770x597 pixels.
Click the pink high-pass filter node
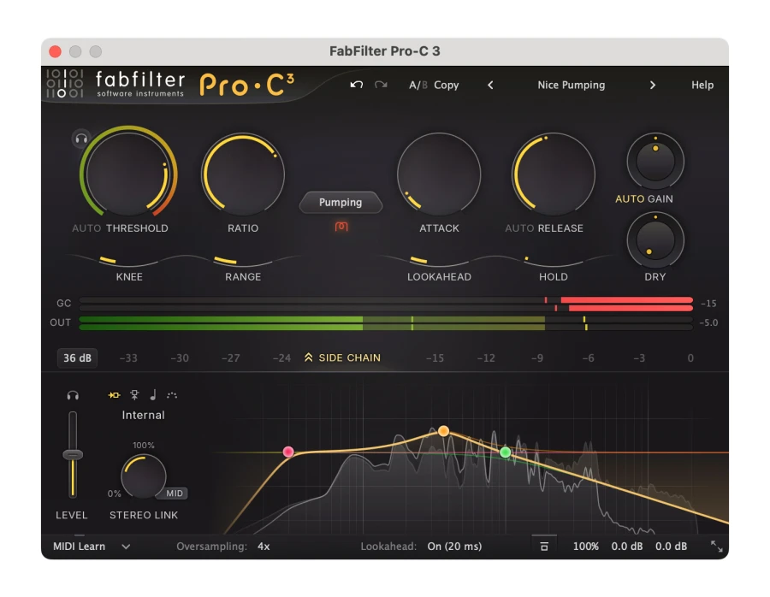point(288,452)
